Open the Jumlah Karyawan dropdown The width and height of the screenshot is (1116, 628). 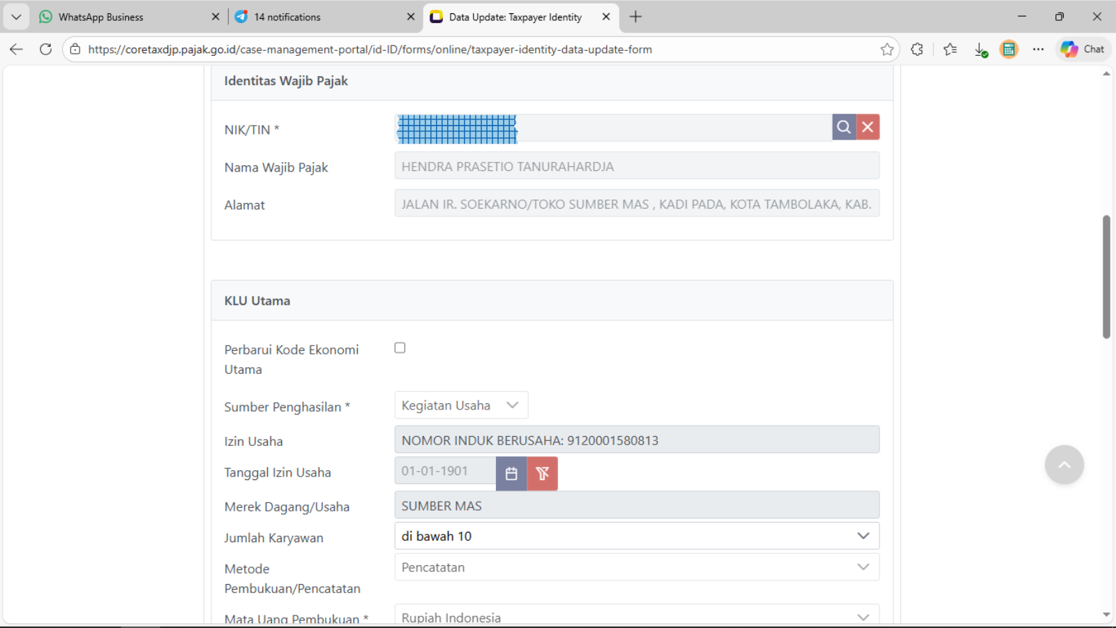(x=636, y=536)
